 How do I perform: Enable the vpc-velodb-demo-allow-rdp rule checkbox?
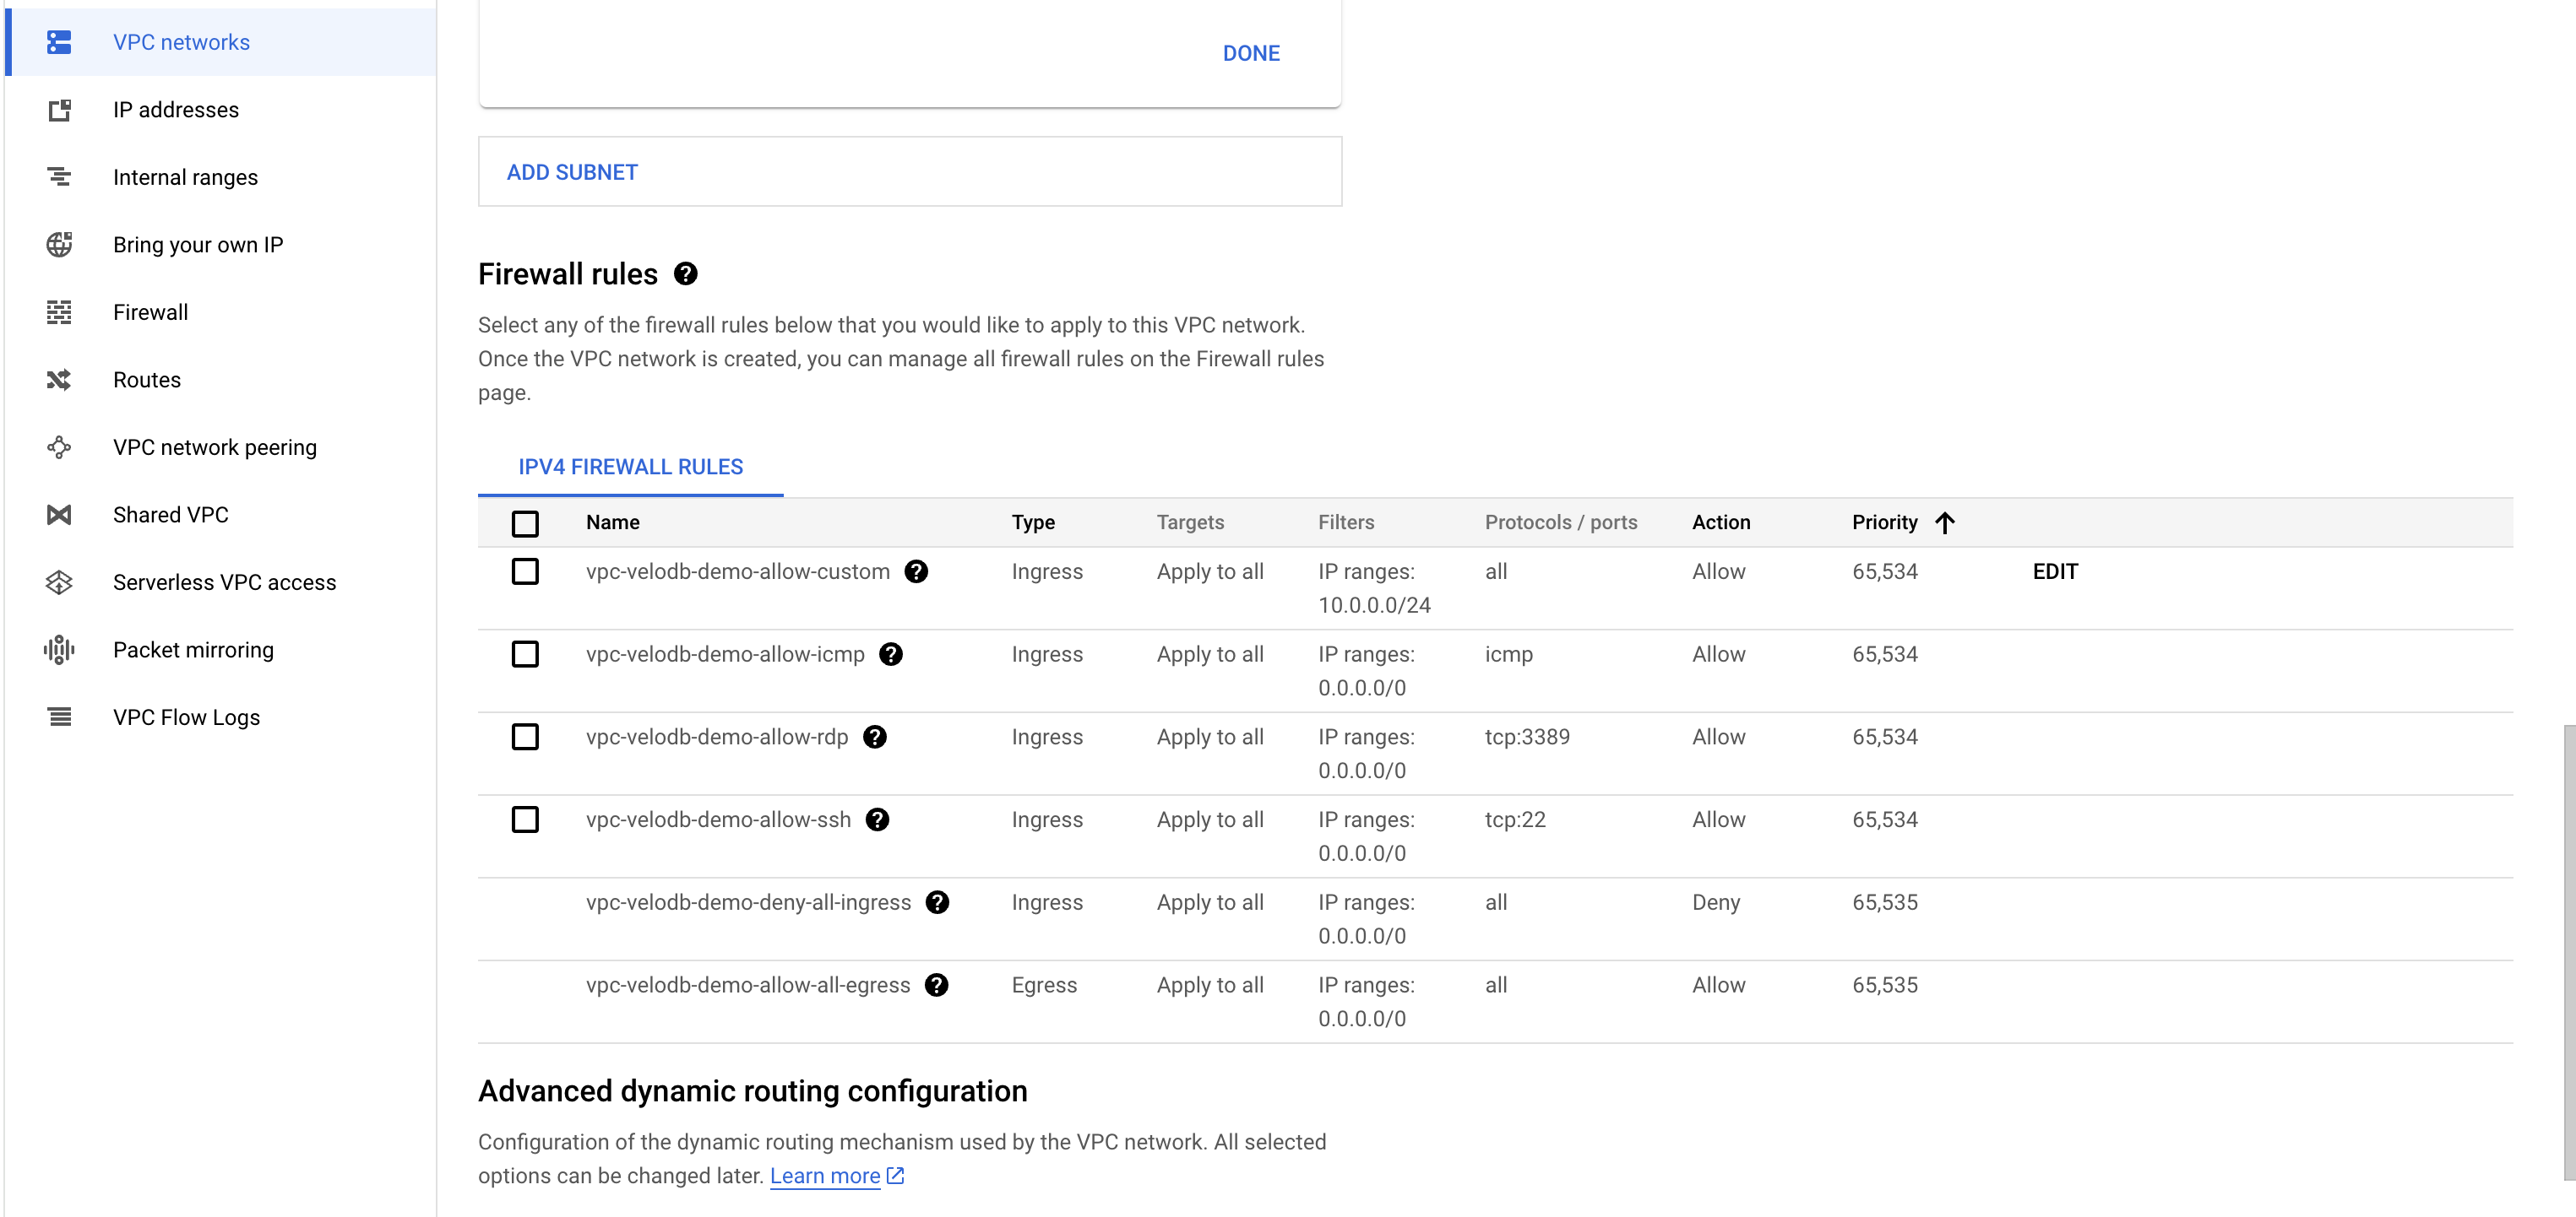coord(525,738)
